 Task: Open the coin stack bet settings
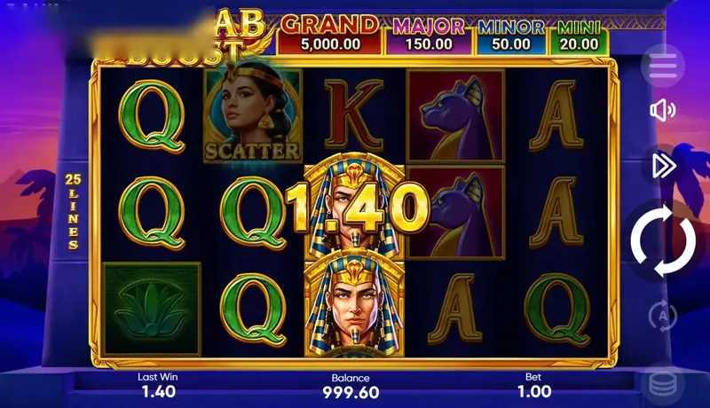(x=663, y=384)
